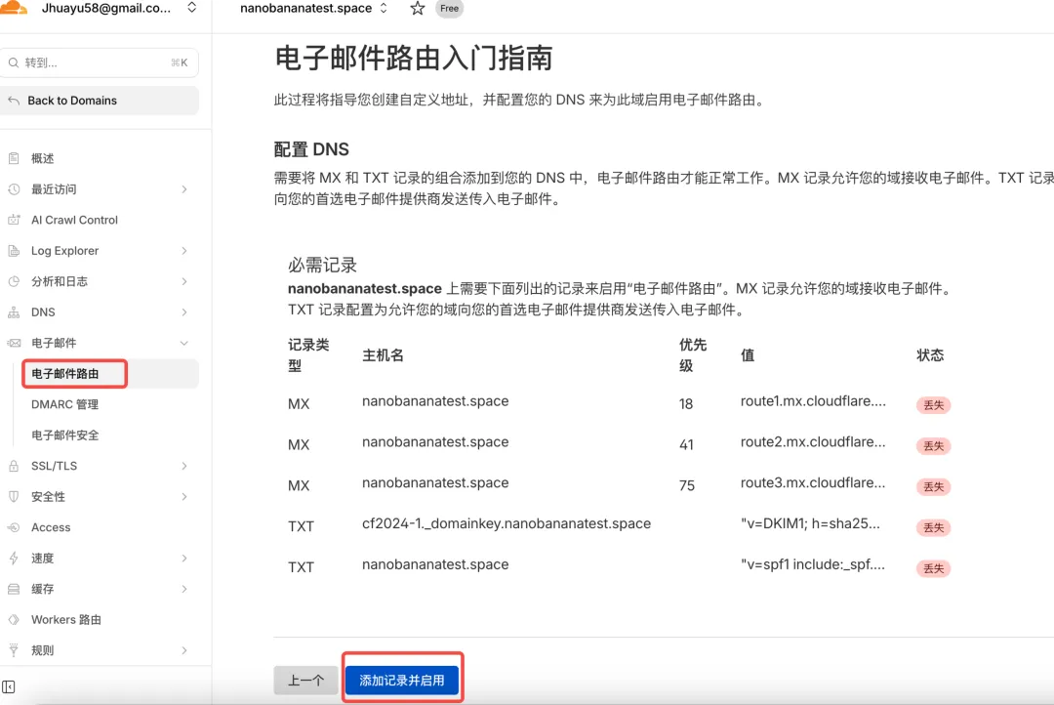Click the AI Crawl Control robot icon
The width and height of the screenshot is (1054, 705).
[x=14, y=220]
